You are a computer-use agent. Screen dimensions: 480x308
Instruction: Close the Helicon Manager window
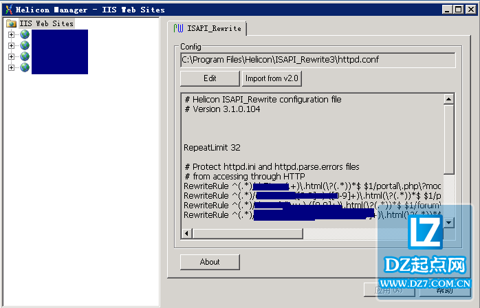(x=471, y=10)
